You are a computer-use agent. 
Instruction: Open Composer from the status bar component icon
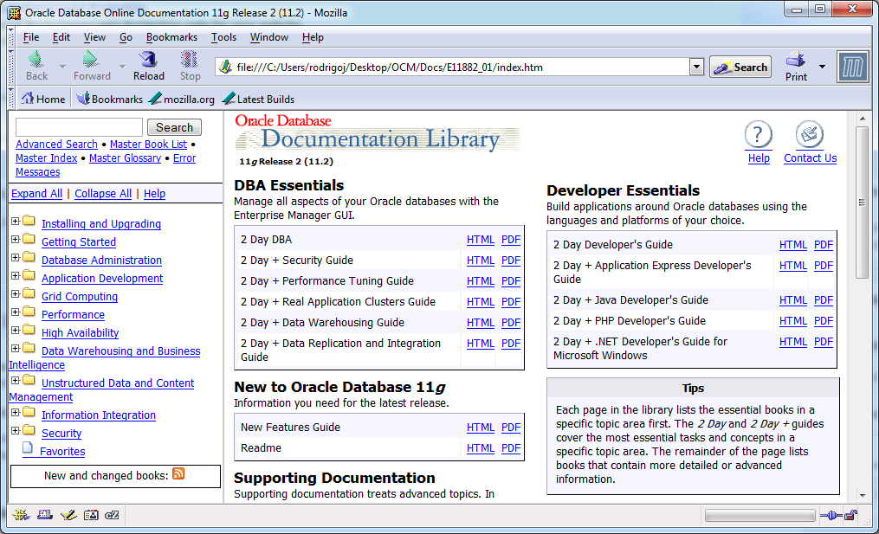[68, 515]
